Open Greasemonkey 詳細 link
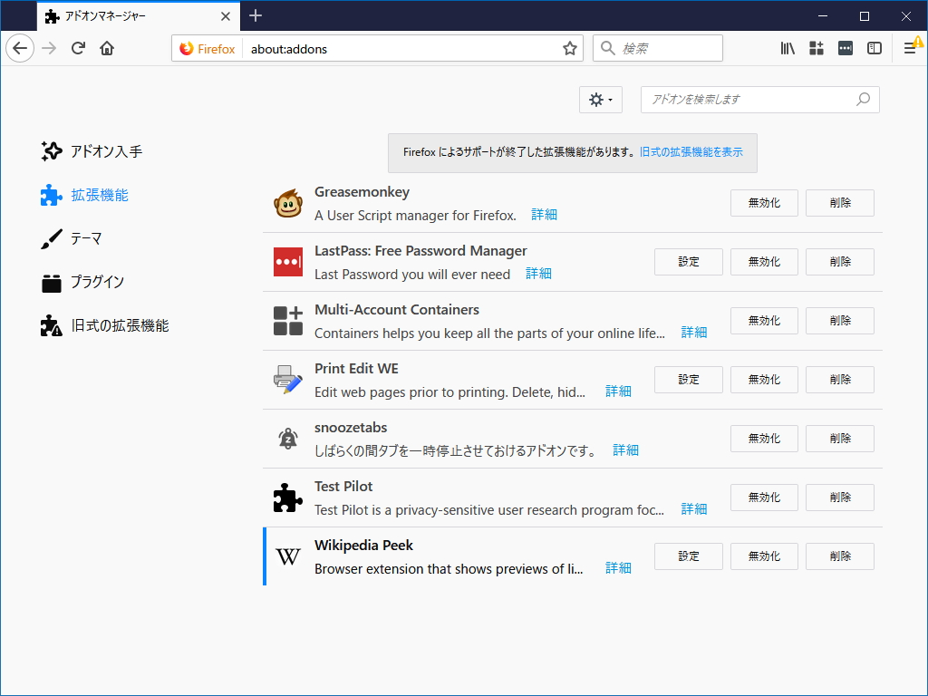Screen dimensions: 928x696 click(544, 215)
